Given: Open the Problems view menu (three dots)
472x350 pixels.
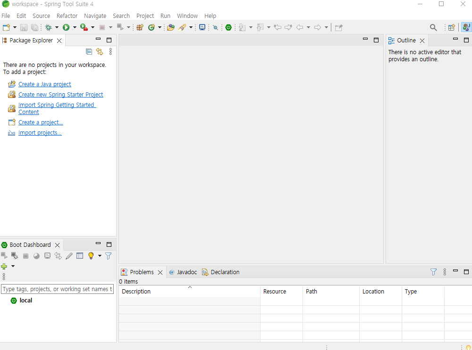Looking at the screenshot, I should 445,272.
